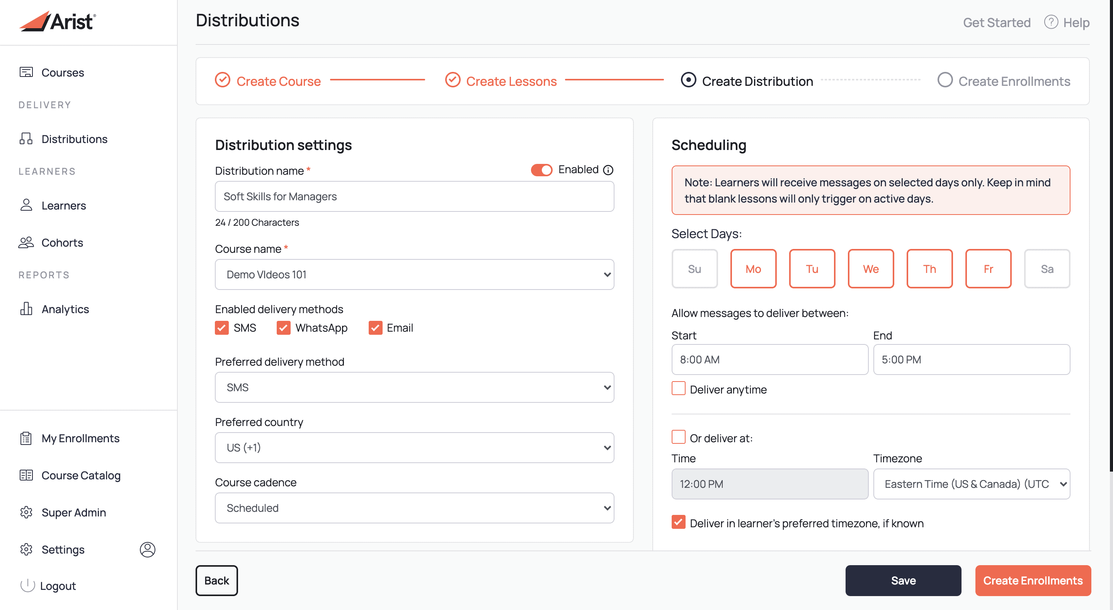Screen dimensions: 1113x610
Task: Expand the Preferred country dropdown
Action: coord(414,447)
